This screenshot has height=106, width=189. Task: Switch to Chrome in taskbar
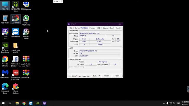(24, 103)
